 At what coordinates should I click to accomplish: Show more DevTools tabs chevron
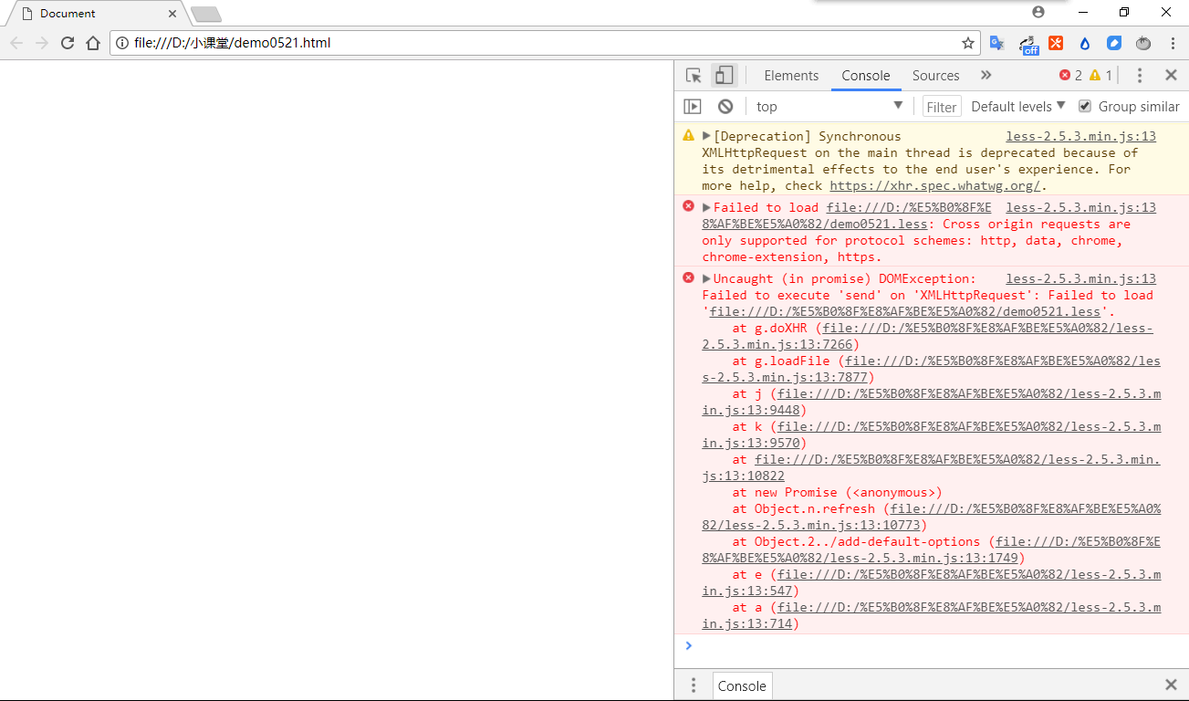click(986, 76)
